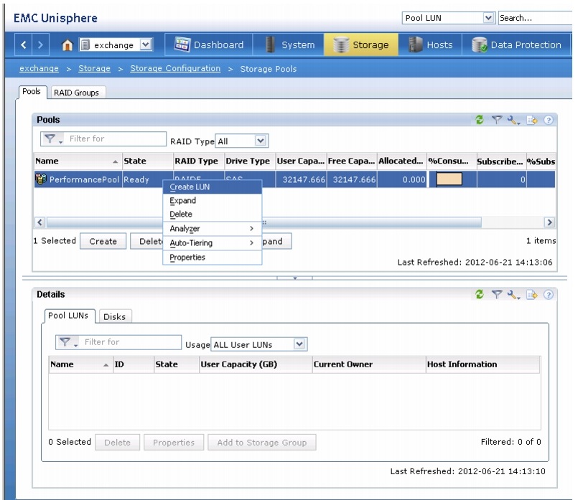
Task: Refresh the Details panel
Action: pyautogui.click(x=479, y=294)
